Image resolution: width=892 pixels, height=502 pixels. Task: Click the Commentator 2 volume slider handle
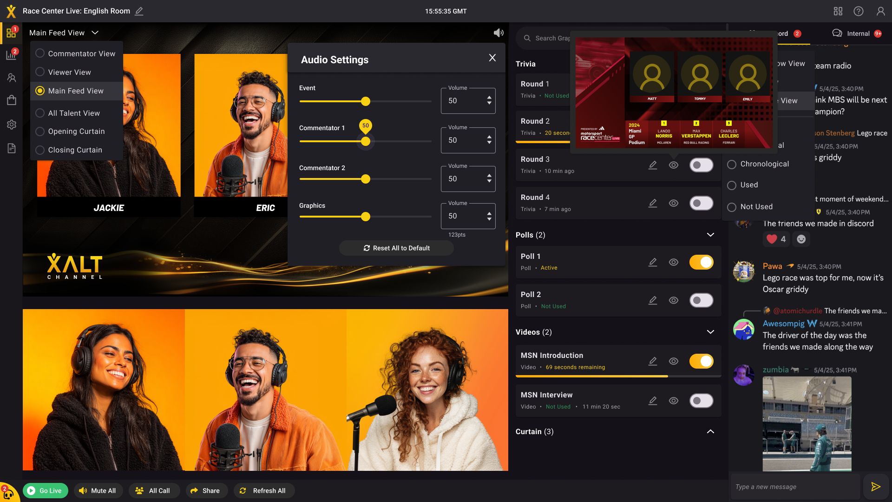(366, 179)
